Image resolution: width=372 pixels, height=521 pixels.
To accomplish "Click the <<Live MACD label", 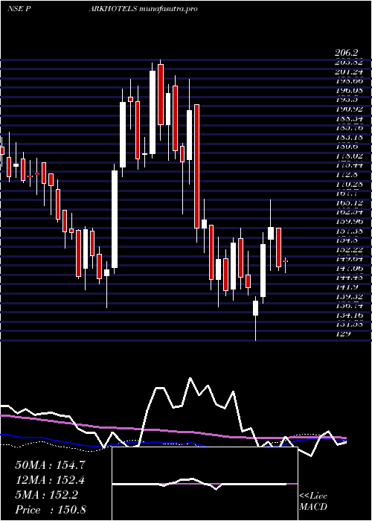I will pos(313,502).
